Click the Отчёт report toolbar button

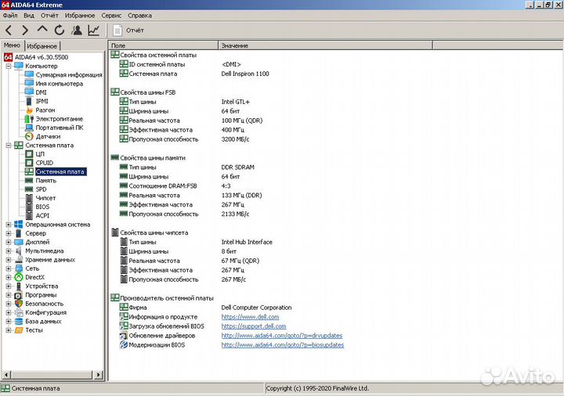pos(128,31)
